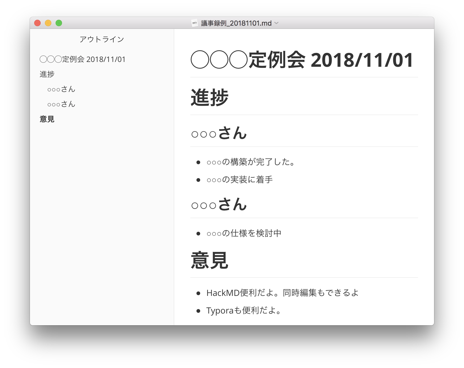Open the filename dropdown next to 議事録例_20181101.md
Viewport: 464px width, 368px height.
pos(277,23)
